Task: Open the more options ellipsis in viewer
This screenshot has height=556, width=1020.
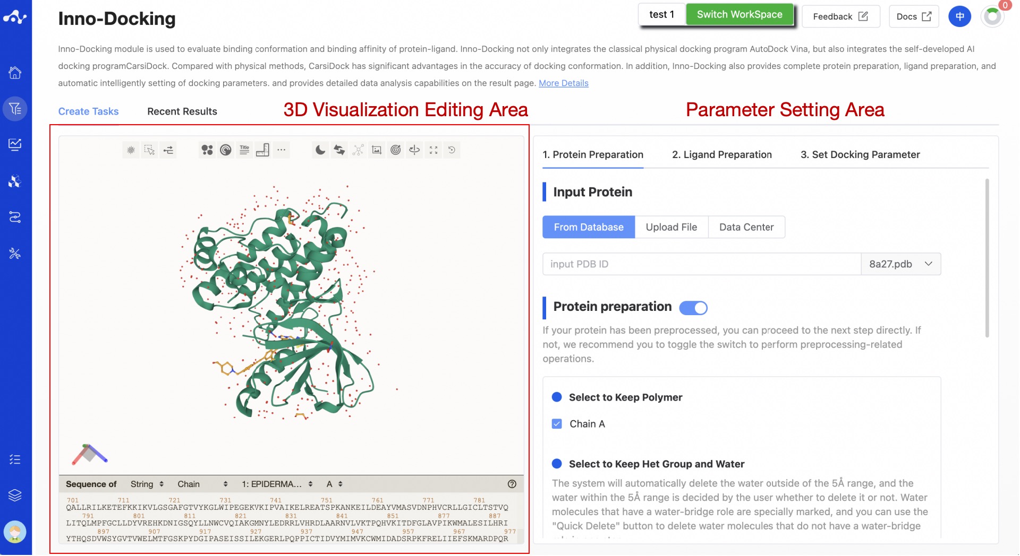Action: point(282,150)
